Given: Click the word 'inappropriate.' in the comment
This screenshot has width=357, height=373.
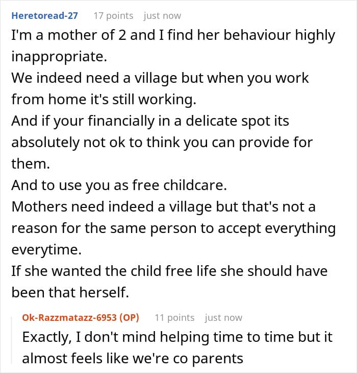Looking at the screenshot, I should tap(59, 57).
